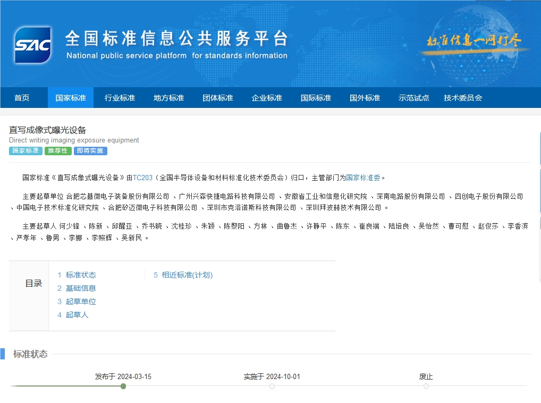Open the 行业标准 navigation tab

pyautogui.click(x=120, y=98)
